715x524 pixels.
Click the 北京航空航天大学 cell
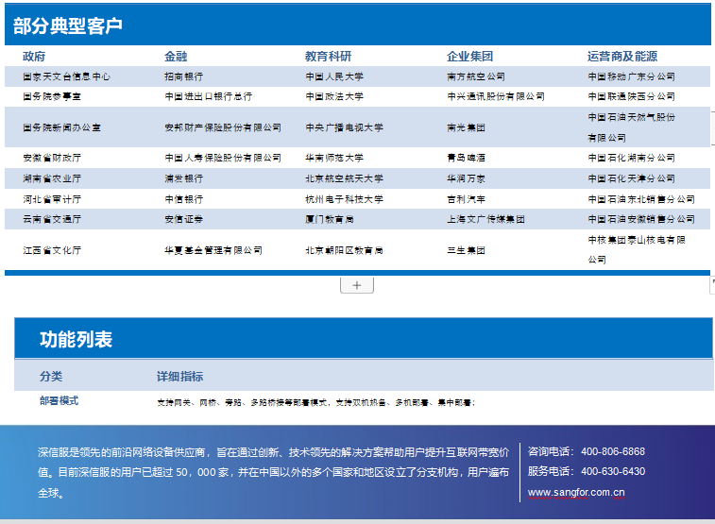point(344,178)
